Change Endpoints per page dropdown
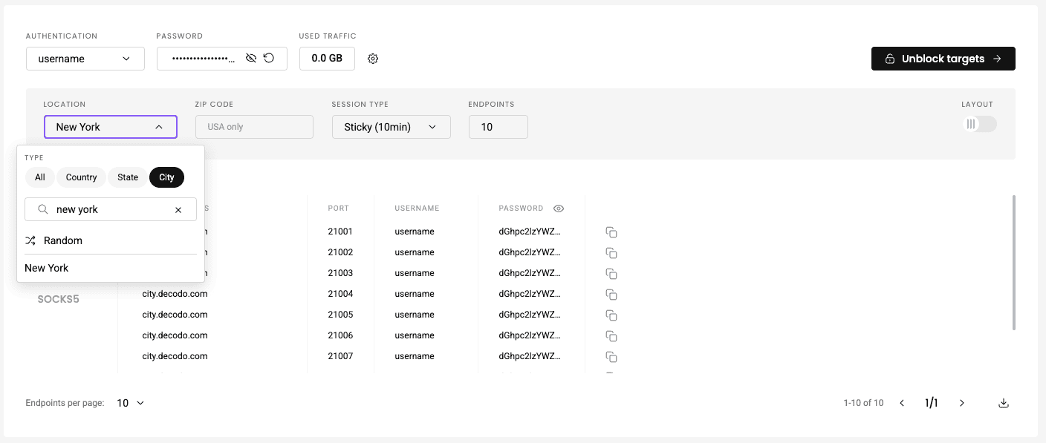The image size is (1046, 443). click(x=131, y=403)
